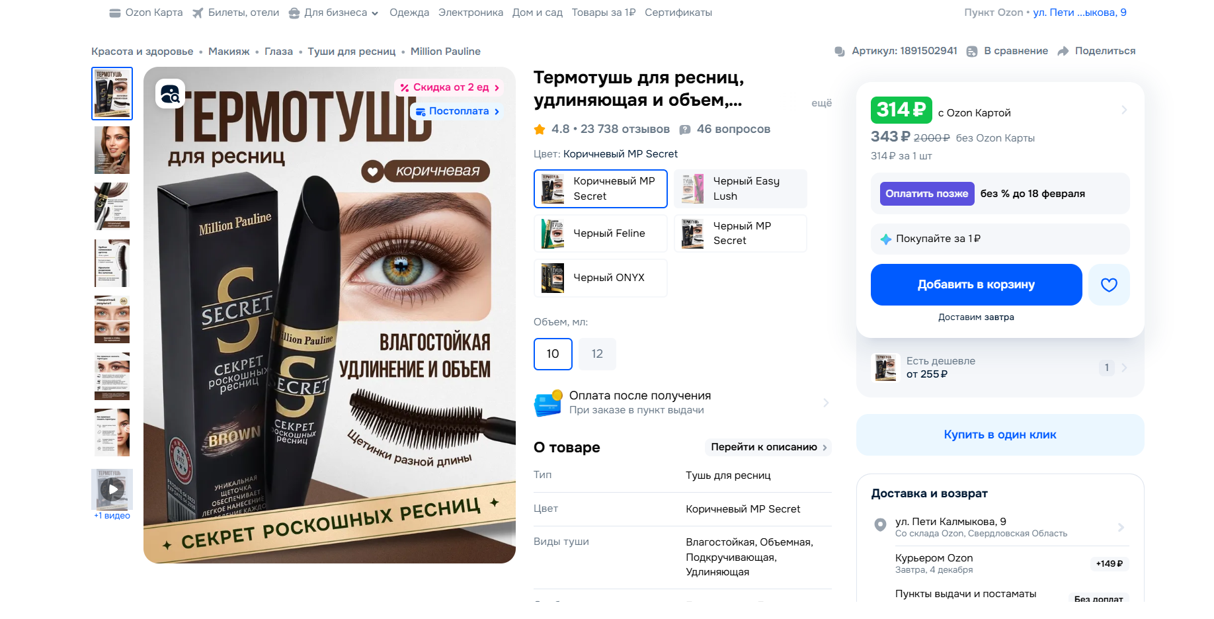Open visual search icon on product image
Viewport: 1214px width, 619px height.
click(x=170, y=94)
